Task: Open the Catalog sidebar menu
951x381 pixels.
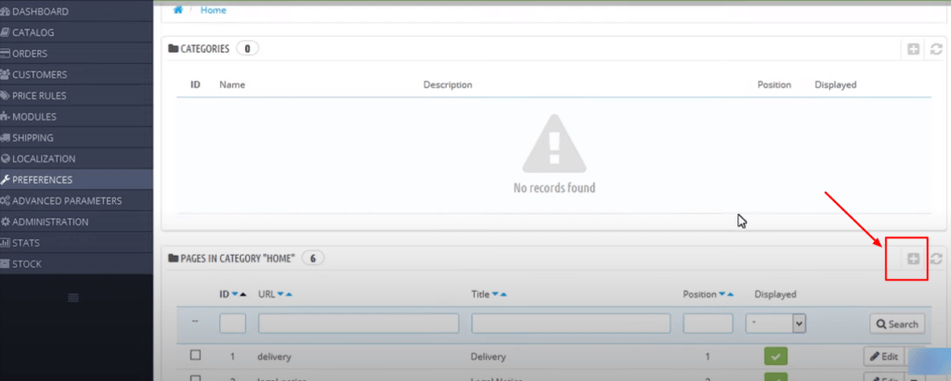Action: coord(33,32)
